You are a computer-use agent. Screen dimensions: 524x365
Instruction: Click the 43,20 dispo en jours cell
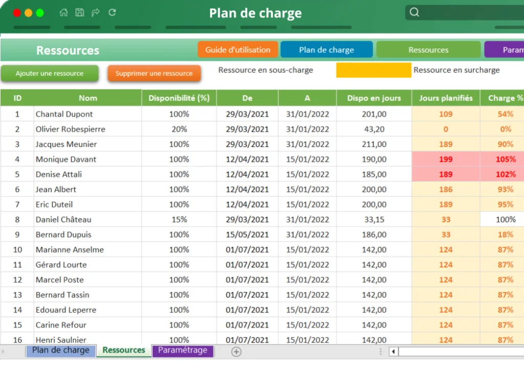(x=374, y=129)
